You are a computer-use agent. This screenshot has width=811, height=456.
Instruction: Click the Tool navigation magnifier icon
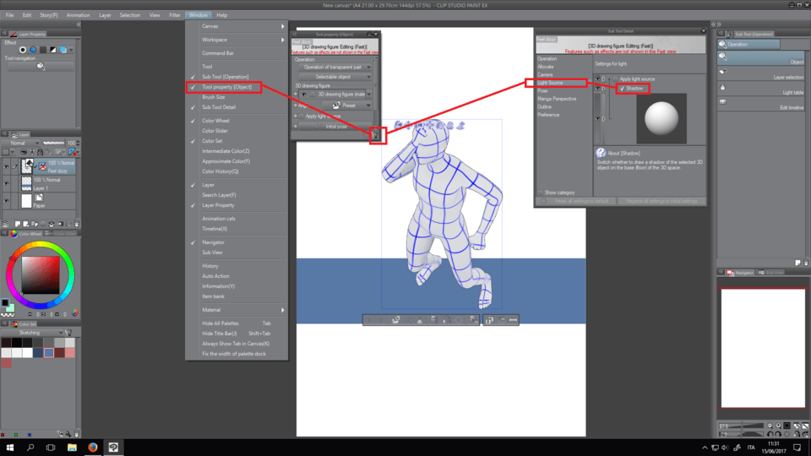[41, 66]
